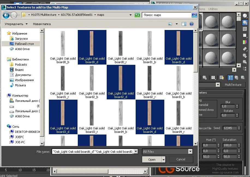Change the file view mode icon

tap(170, 24)
